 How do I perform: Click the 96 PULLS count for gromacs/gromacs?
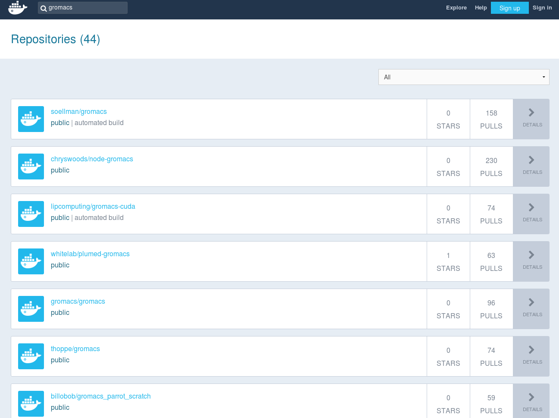point(491,309)
